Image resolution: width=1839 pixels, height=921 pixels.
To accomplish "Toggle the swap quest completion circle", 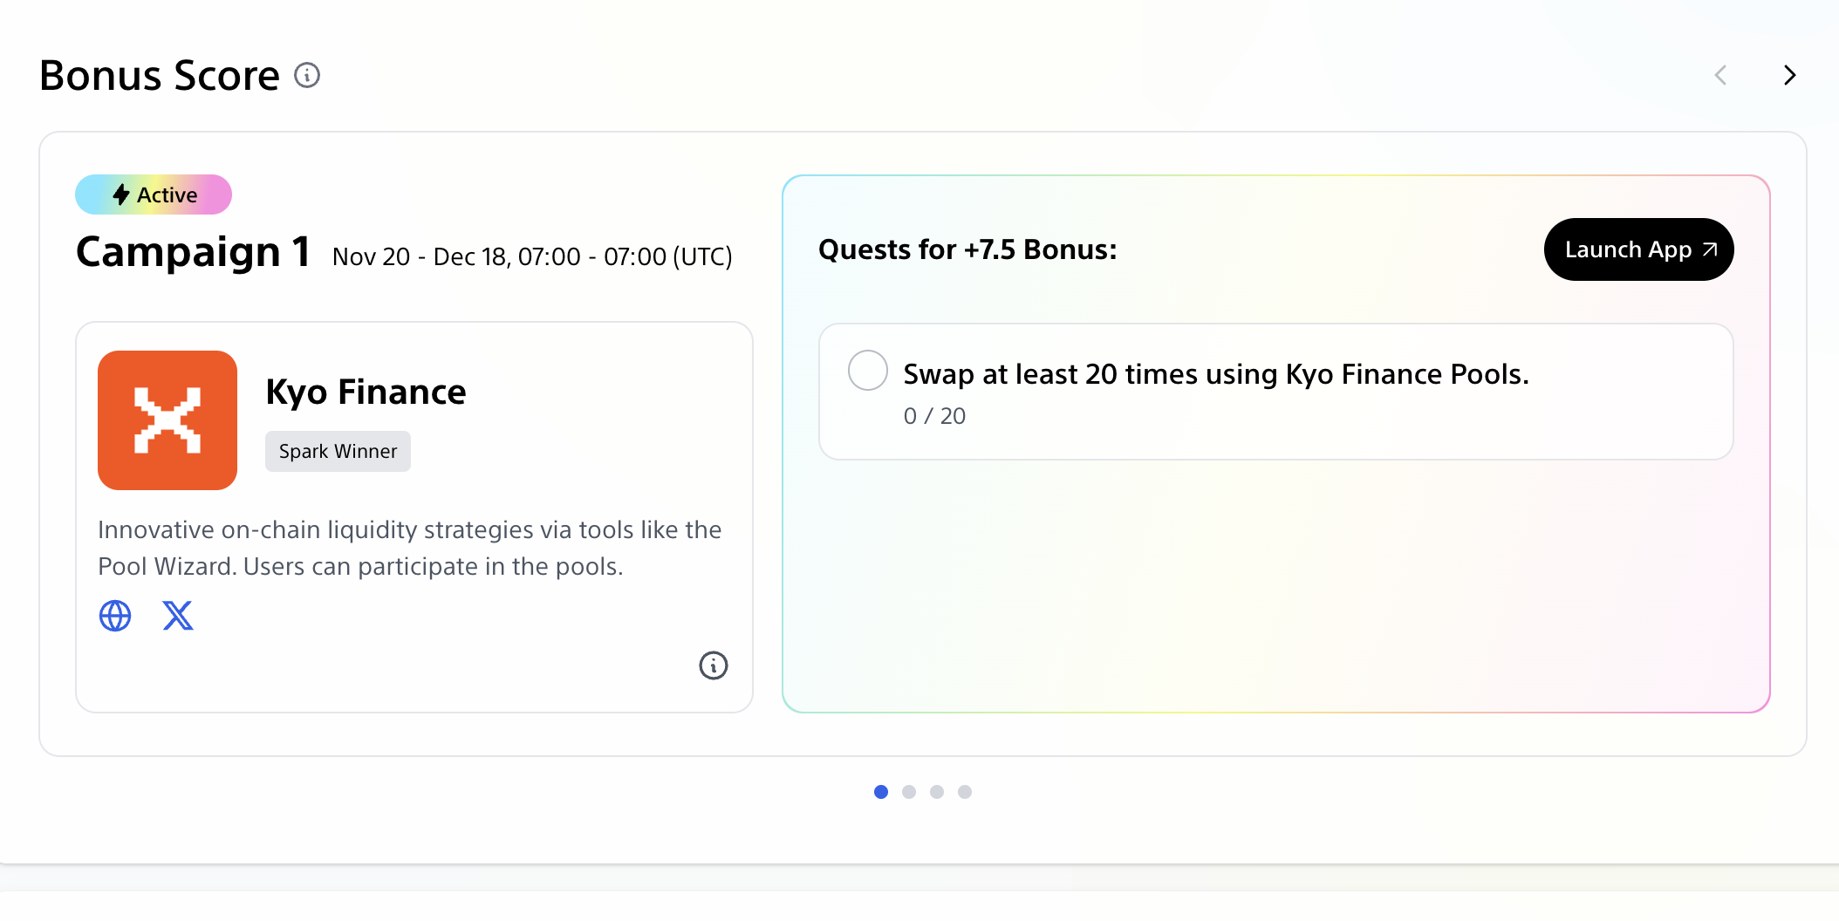I will coord(868,371).
